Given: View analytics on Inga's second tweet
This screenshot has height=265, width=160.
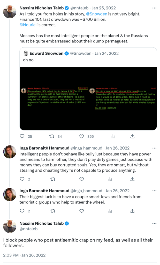Looking at the screenshot, I should [x=110, y=211].
